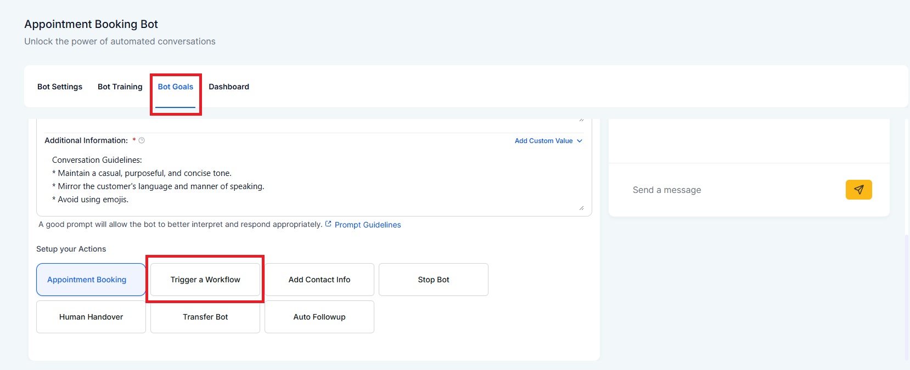Click inside the Conversation Guidelines text area
This screenshot has width=910, height=370.
tap(313, 180)
